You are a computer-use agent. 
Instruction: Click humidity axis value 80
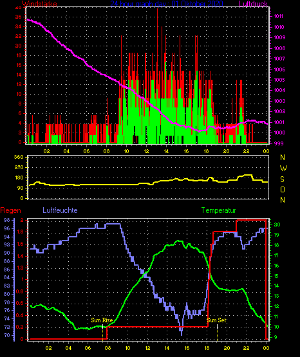click(x=7, y=294)
